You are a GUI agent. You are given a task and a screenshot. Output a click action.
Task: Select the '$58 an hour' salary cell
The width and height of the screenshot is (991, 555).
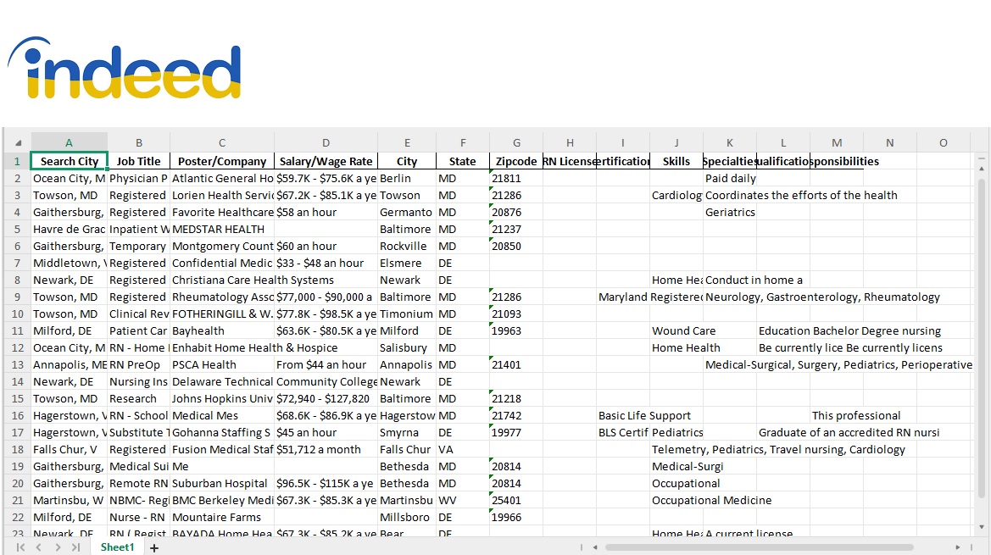pyautogui.click(x=326, y=212)
